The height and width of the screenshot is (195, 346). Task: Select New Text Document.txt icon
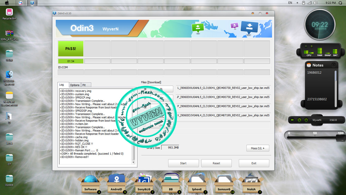pyautogui.click(x=9, y=99)
